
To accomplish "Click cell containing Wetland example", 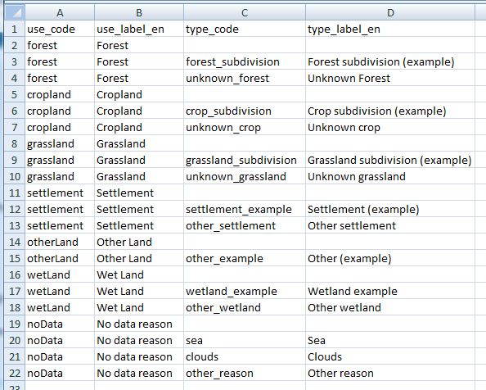I will [x=390, y=291].
